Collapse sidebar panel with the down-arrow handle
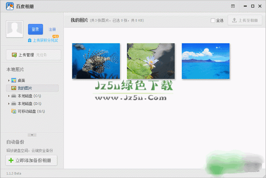266x178 pixels. pos(32,135)
